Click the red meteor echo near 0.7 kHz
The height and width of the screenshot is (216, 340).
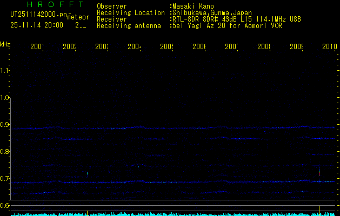pyautogui.click(x=319, y=173)
